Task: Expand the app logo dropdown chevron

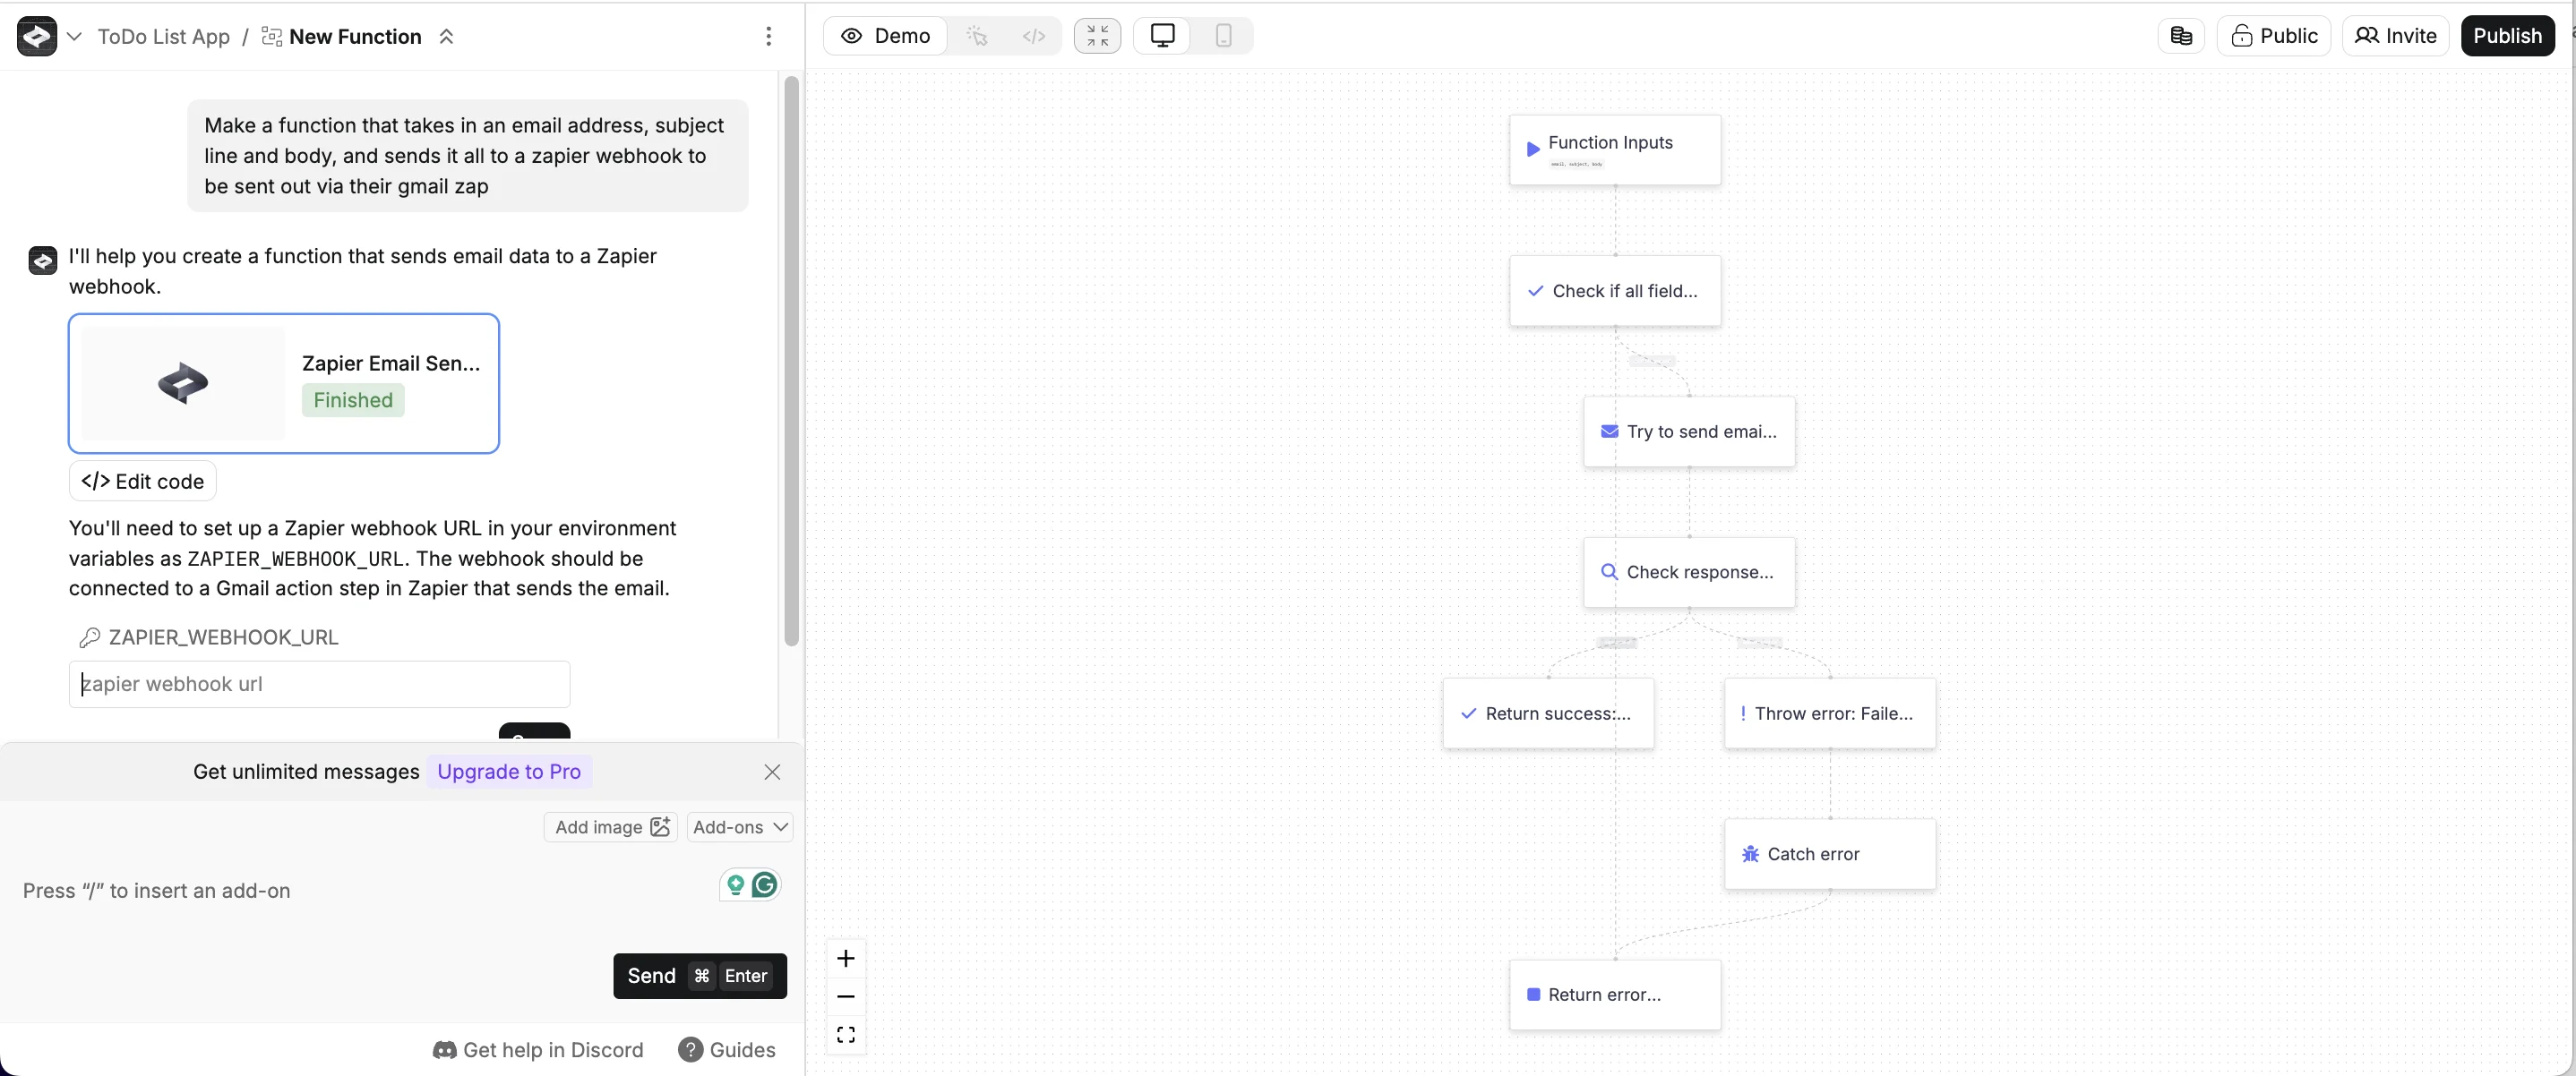Action: pyautogui.click(x=74, y=36)
